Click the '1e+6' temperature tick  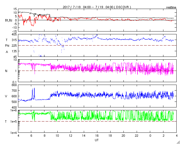point(14,110)
